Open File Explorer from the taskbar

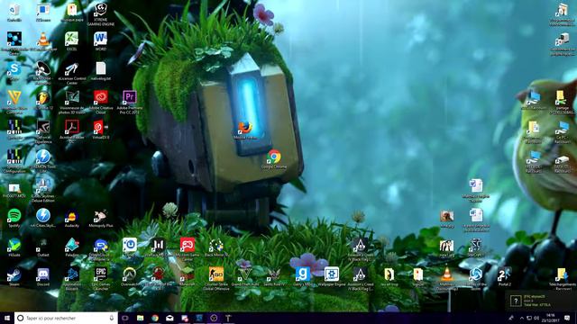[x=140, y=318]
